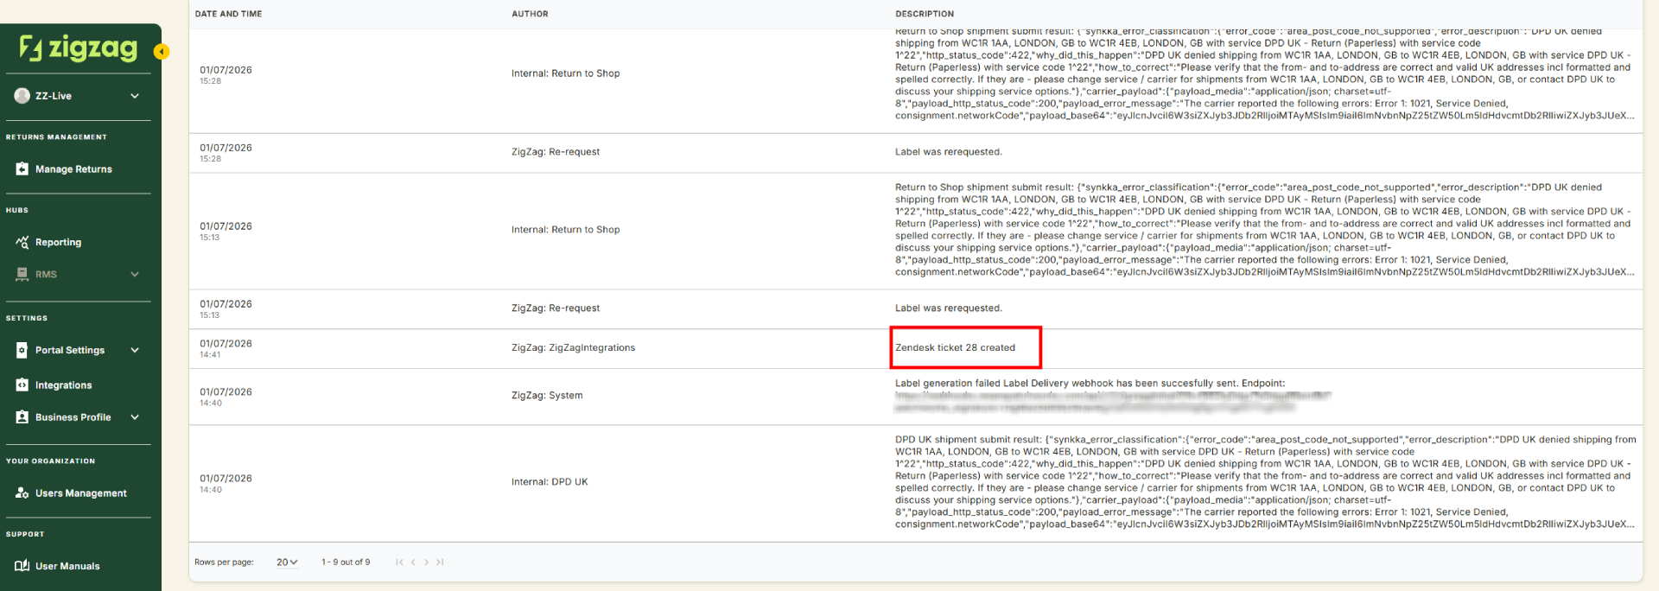
Task: Click the Author column header
Action: pos(530,14)
